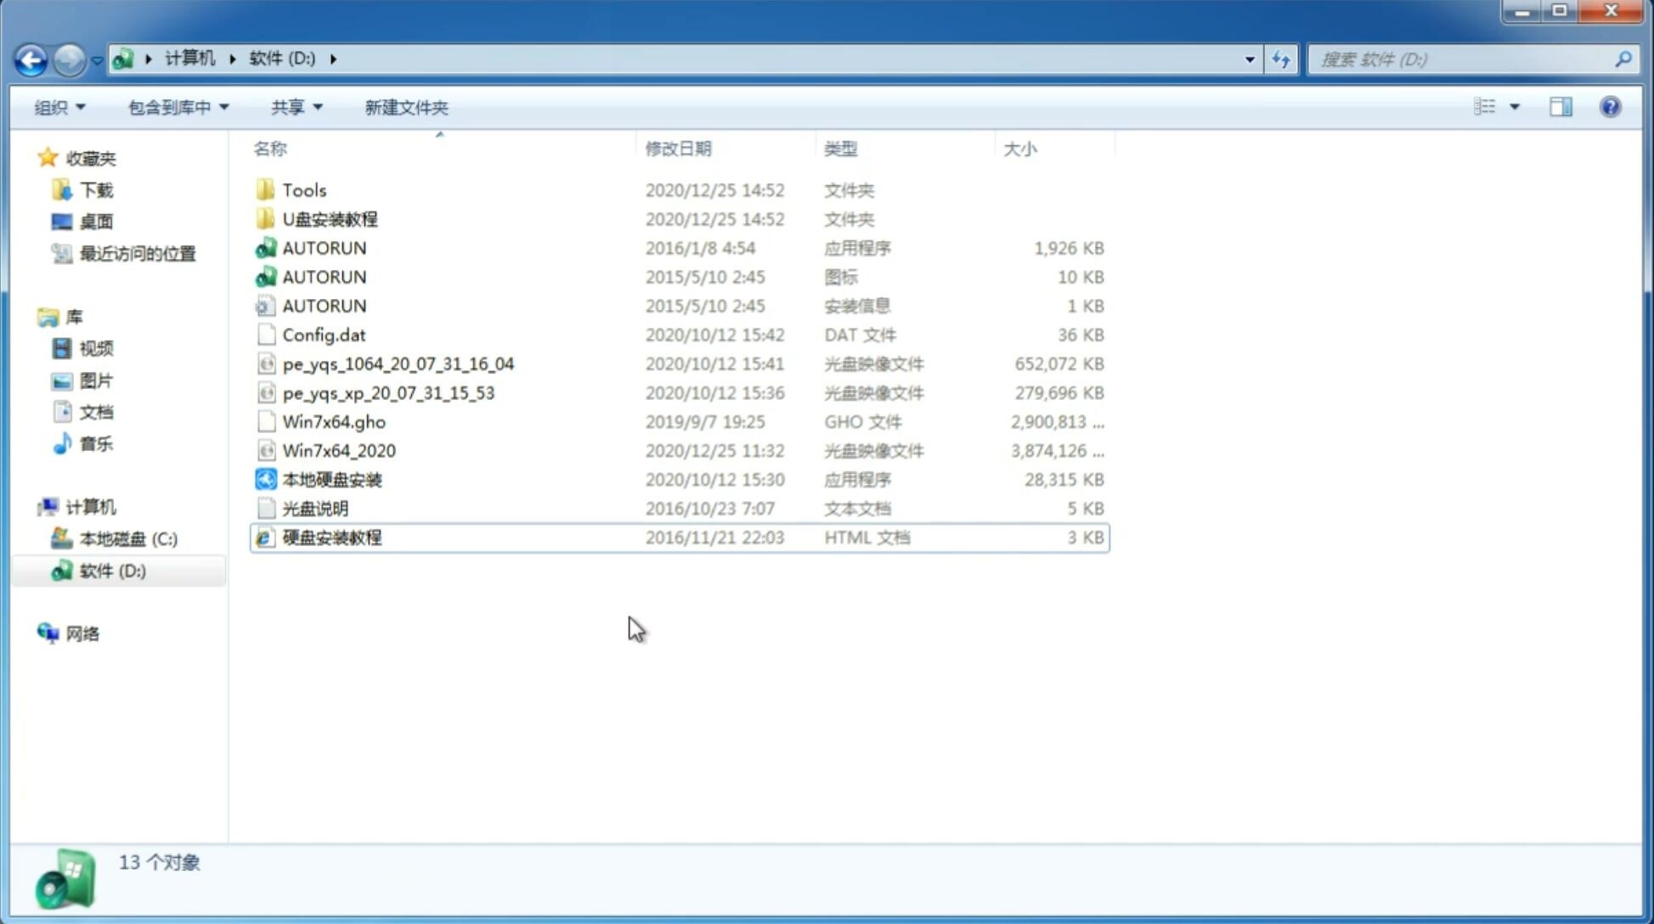Click 新建文件夹 button
The width and height of the screenshot is (1654, 924).
pyautogui.click(x=405, y=107)
